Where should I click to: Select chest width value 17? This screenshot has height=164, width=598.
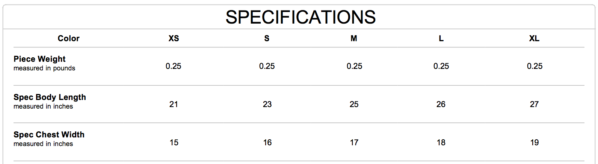(x=354, y=143)
